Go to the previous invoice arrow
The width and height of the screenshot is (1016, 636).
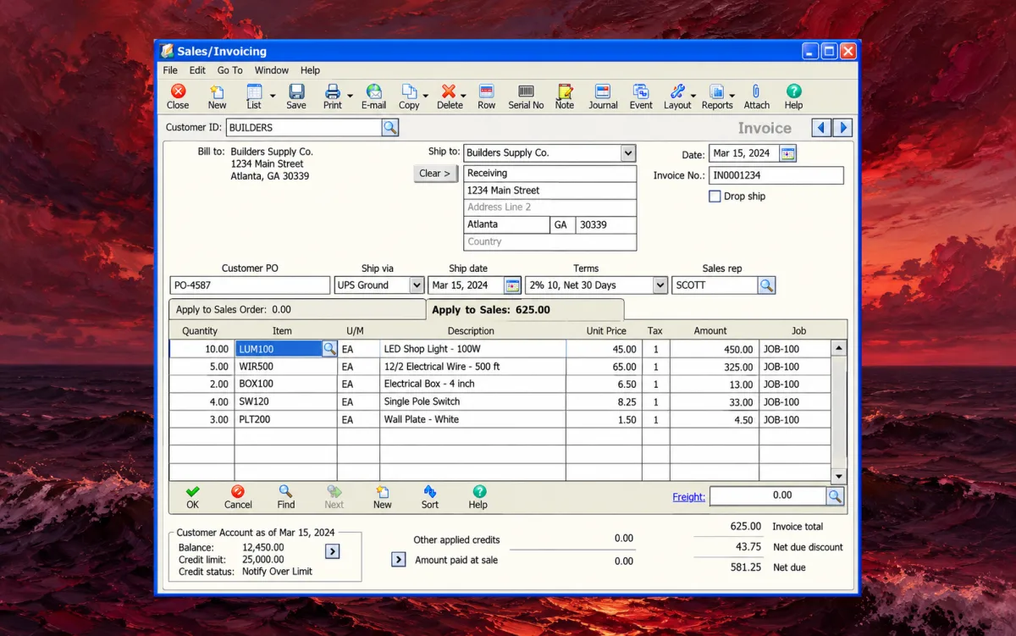pos(821,128)
